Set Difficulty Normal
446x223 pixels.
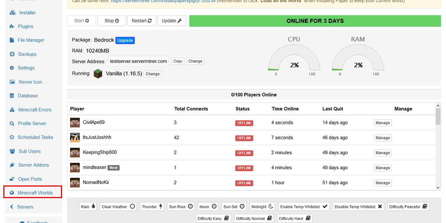(x=254, y=219)
